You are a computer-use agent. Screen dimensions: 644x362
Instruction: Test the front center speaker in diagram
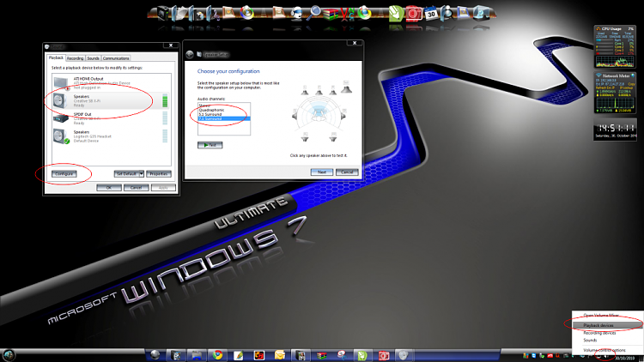pos(319,91)
